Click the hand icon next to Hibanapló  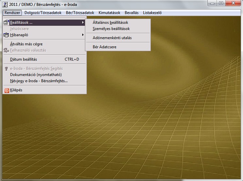[x=6, y=35]
